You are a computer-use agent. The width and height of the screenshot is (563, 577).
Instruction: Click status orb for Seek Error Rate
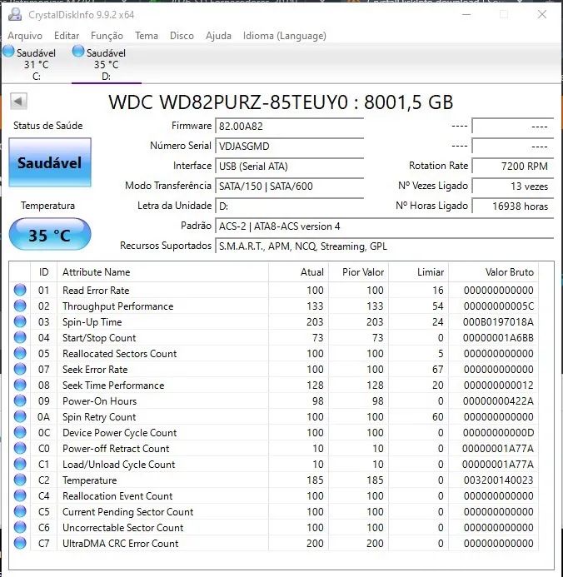point(20,369)
